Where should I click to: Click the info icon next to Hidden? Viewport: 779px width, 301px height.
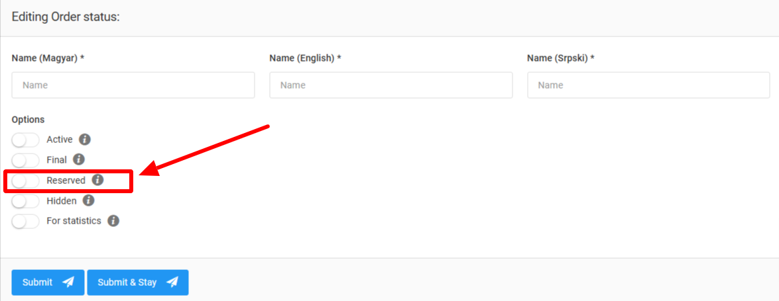pyautogui.click(x=88, y=200)
